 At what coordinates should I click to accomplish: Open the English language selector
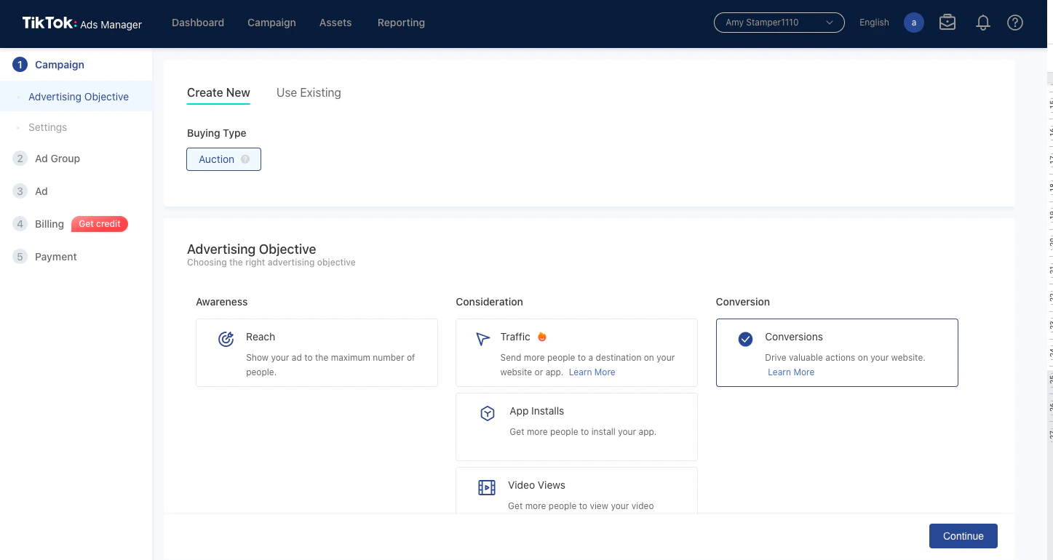click(x=874, y=23)
